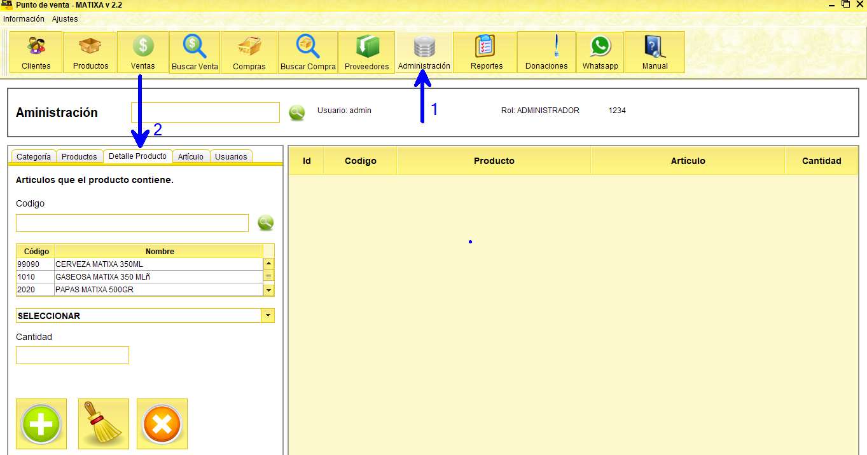This screenshot has height=455, width=867.
Task: Switch to the Usuarios tab
Action: point(231,156)
